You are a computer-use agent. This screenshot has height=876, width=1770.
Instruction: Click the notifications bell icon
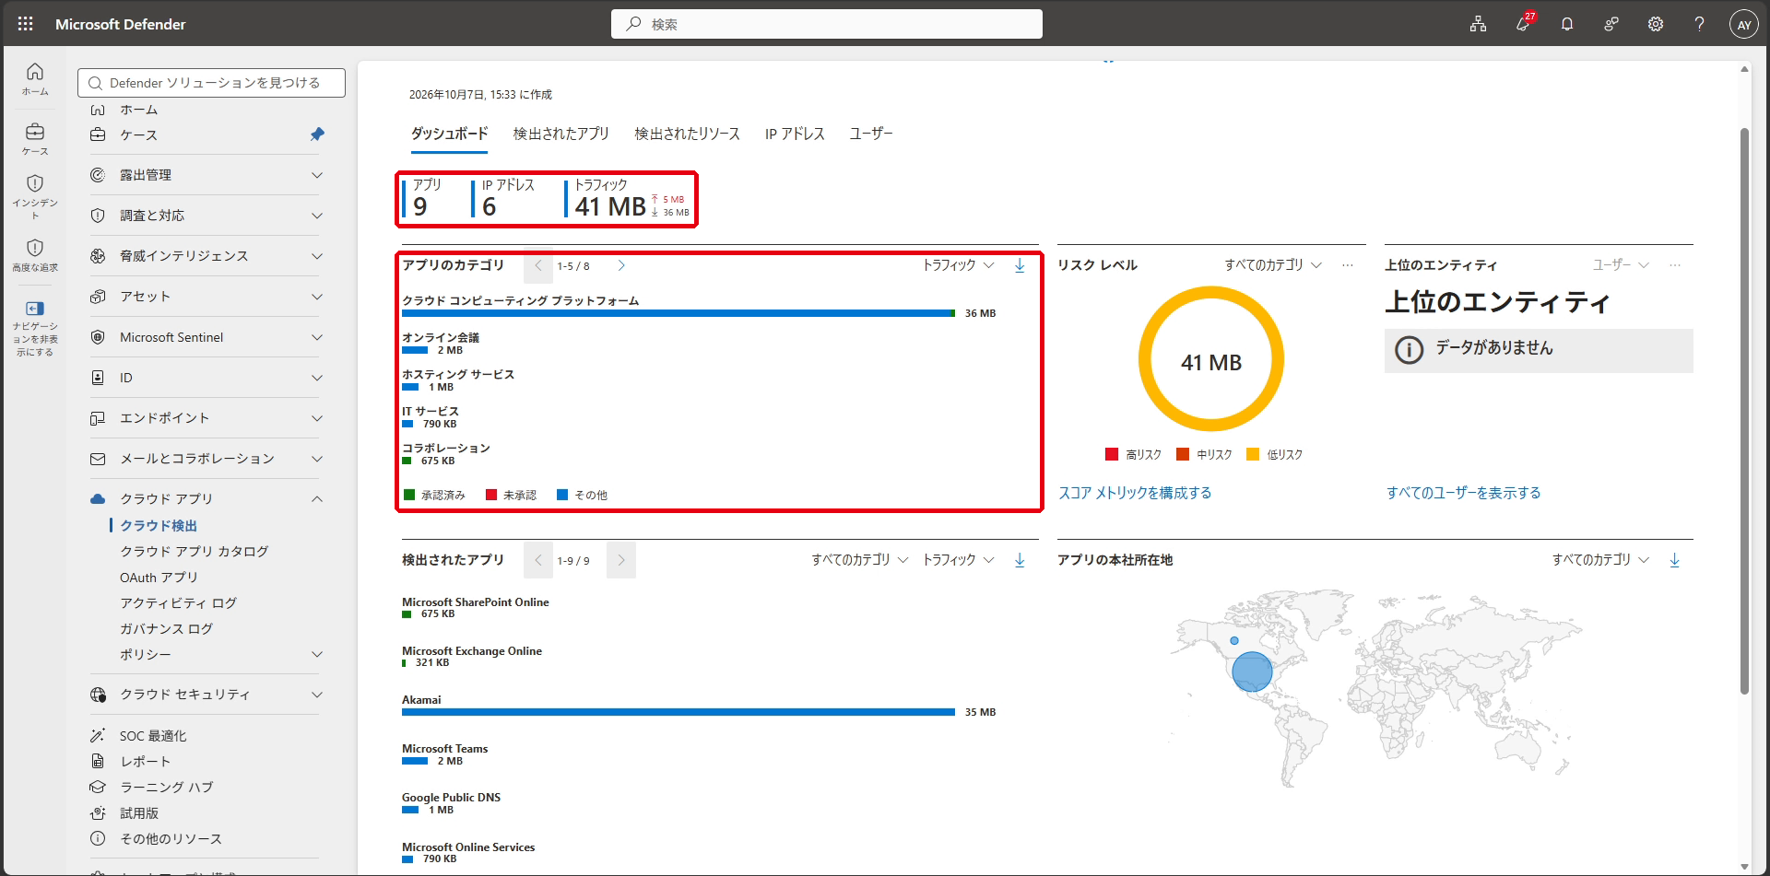coord(1566,24)
